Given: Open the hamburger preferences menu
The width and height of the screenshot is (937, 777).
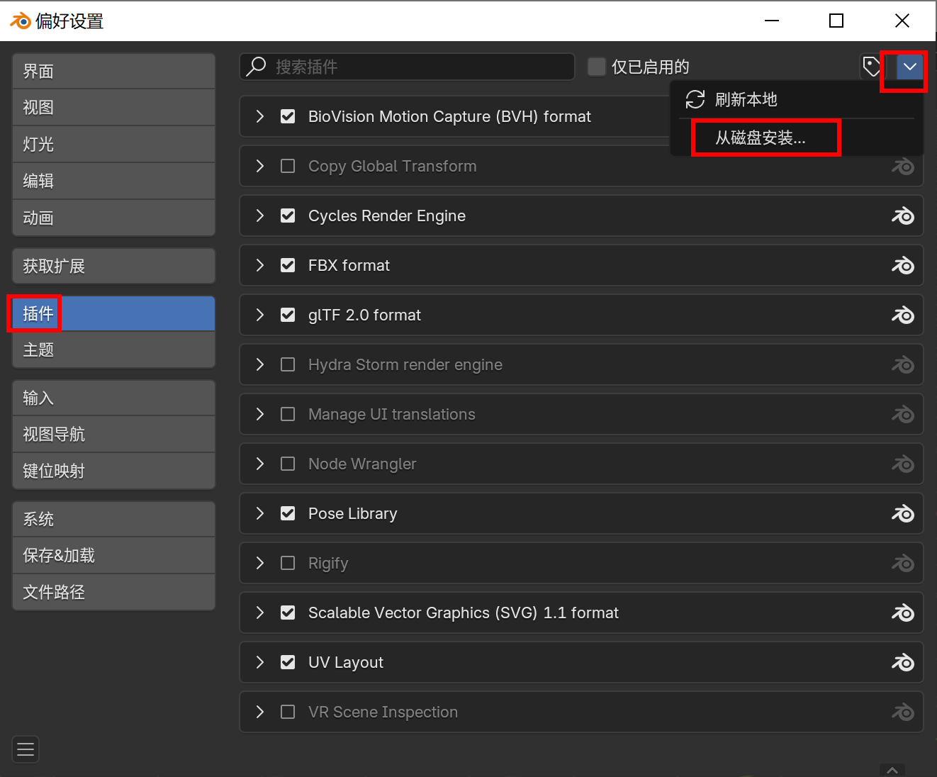Looking at the screenshot, I should 26,749.
